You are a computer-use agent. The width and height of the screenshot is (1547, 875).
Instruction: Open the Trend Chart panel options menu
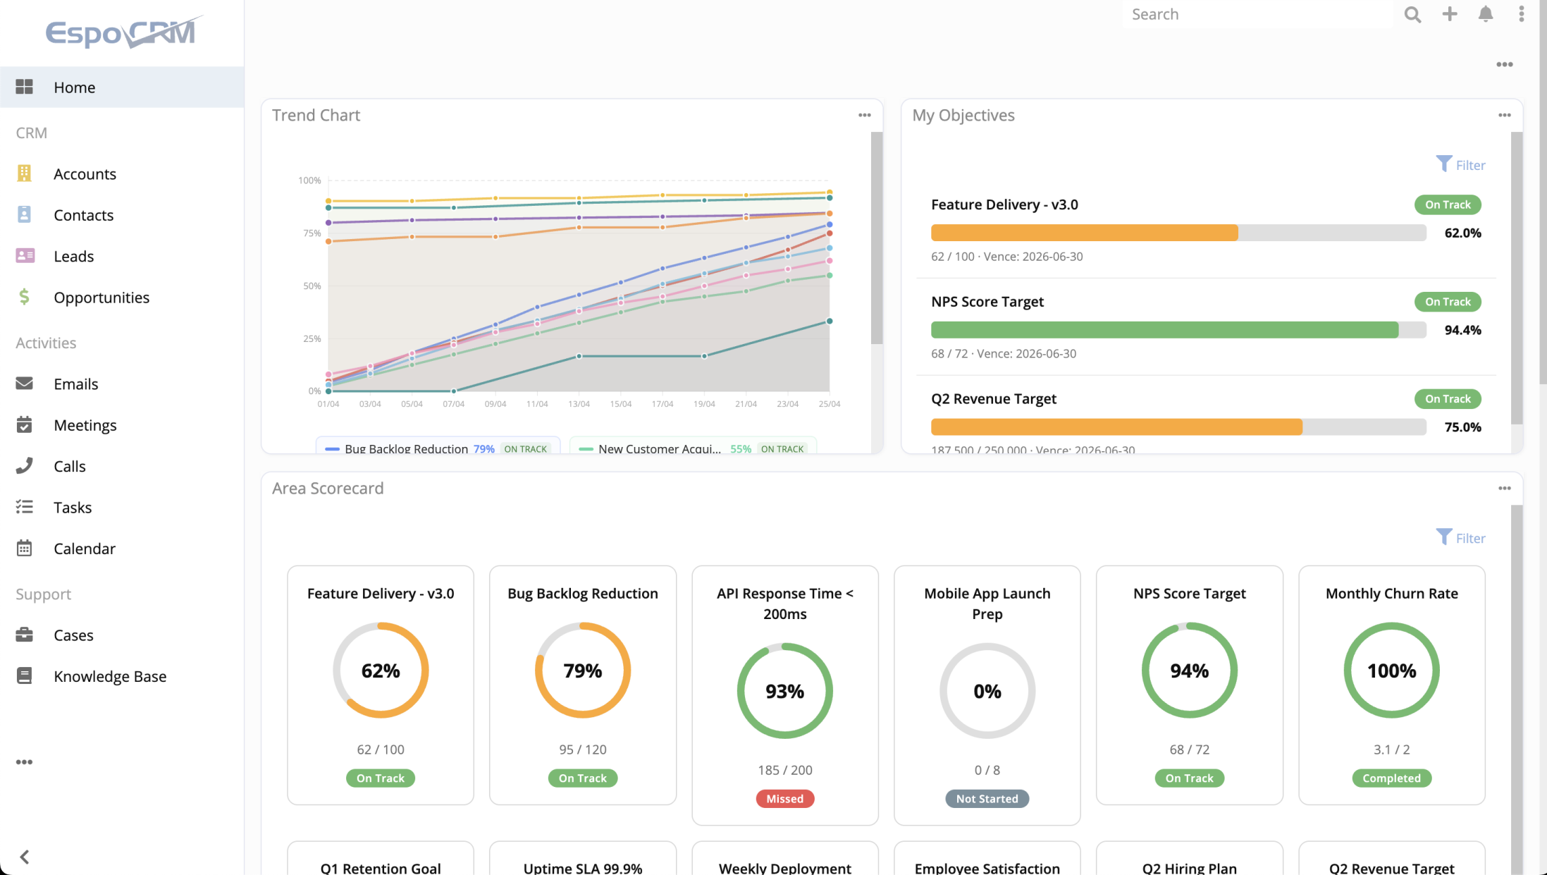[864, 115]
